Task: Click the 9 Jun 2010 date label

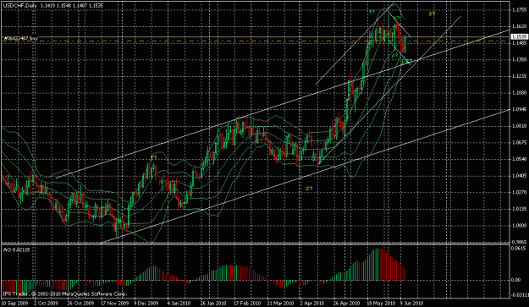Action: [x=411, y=303]
